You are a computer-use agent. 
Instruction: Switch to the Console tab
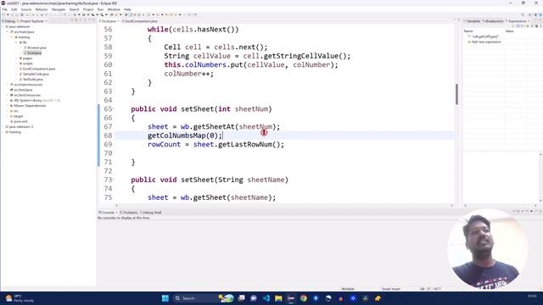pyautogui.click(x=107, y=213)
